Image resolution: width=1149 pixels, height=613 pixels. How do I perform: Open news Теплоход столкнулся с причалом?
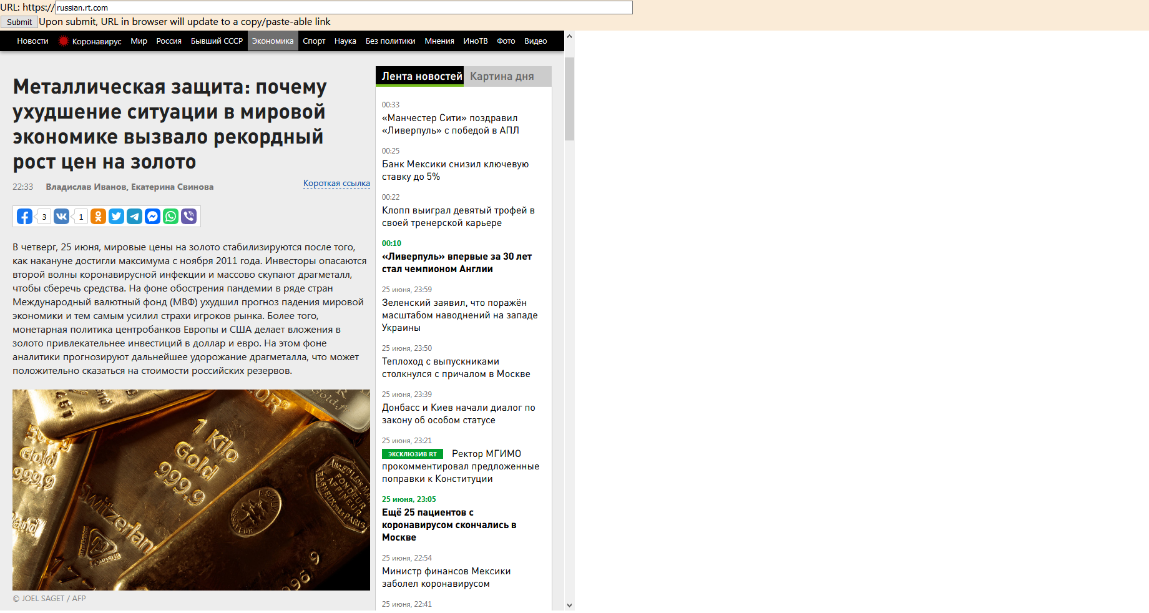(x=456, y=368)
